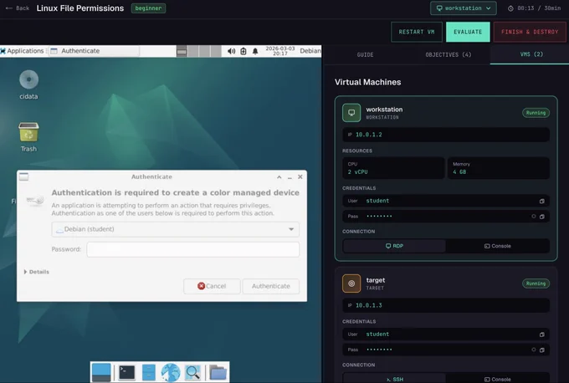
Task: Click the workstation monitor icon in VM card
Action: [351, 113]
